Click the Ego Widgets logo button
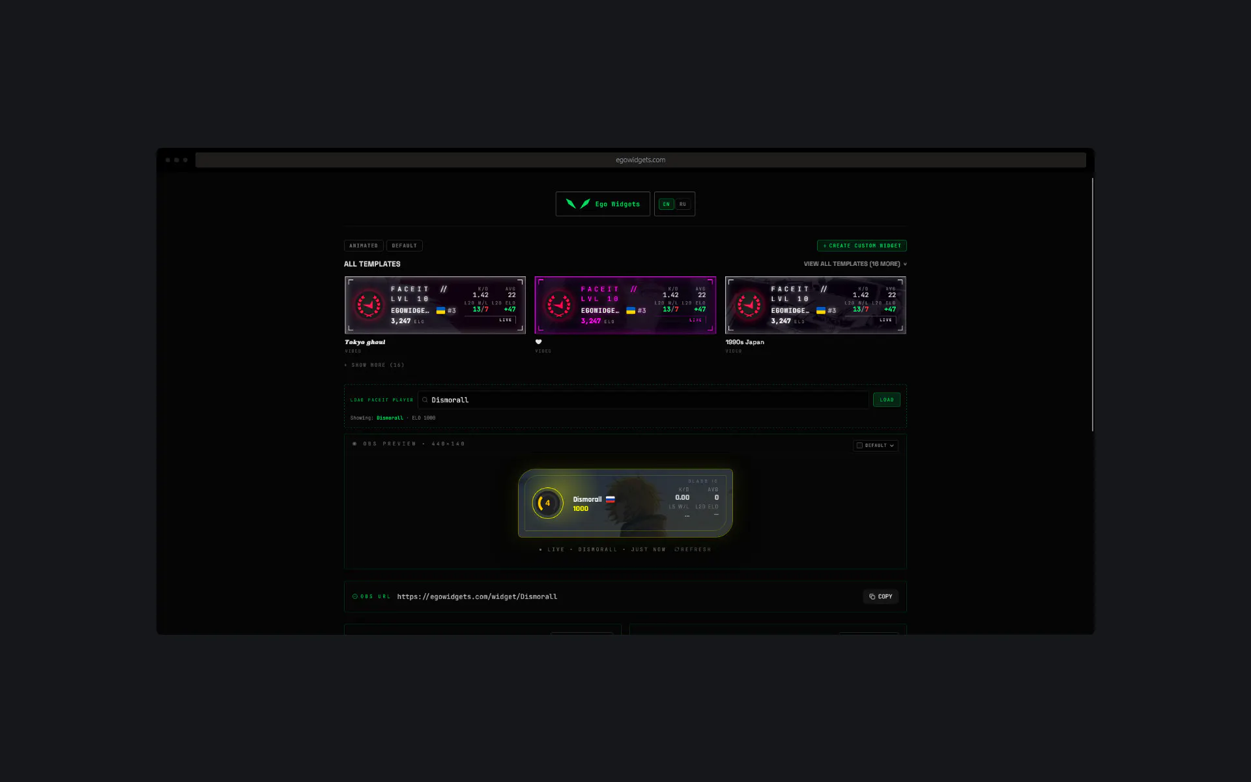Screen dimensions: 1251x782 (x=603, y=204)
